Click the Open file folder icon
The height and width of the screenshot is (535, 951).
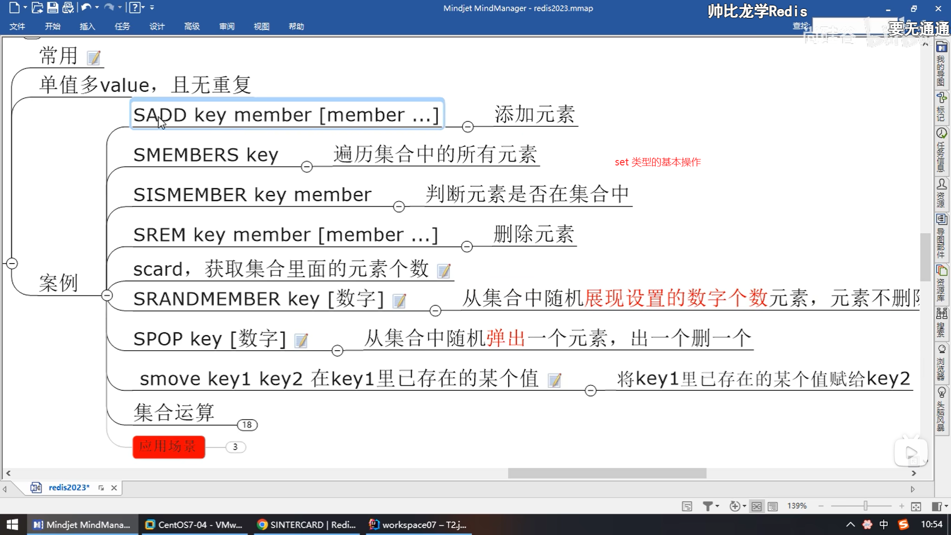coord(37,8)
